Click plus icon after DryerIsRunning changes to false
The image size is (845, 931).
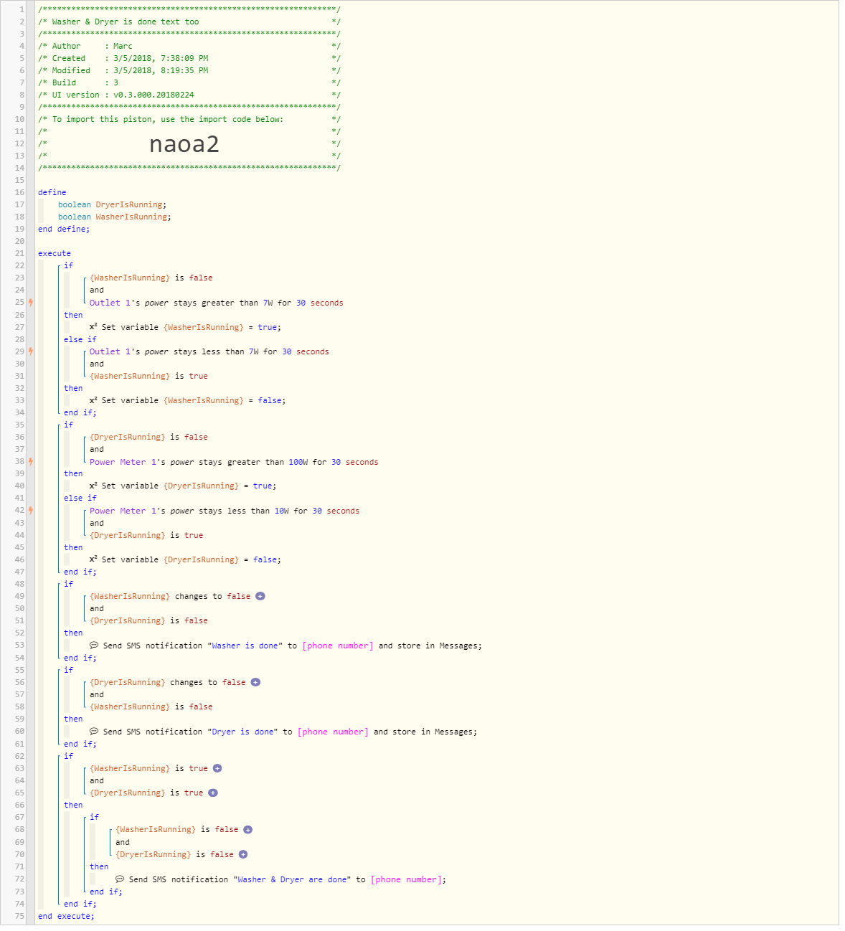point(255,682)
